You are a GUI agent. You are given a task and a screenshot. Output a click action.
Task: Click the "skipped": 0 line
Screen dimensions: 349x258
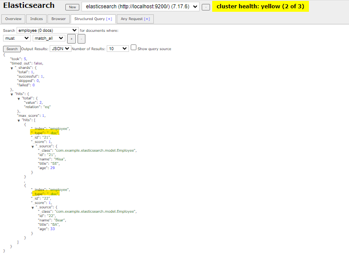(x=28, y=81)
